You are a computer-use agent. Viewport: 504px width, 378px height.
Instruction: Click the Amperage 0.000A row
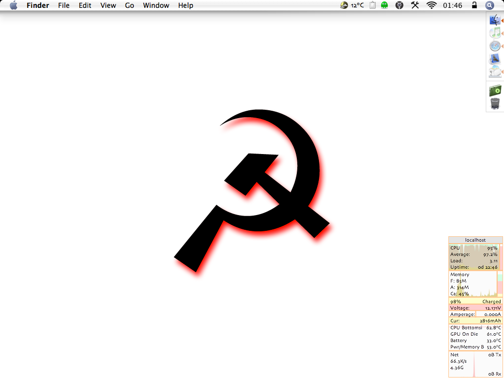click(x=475, y=315)
